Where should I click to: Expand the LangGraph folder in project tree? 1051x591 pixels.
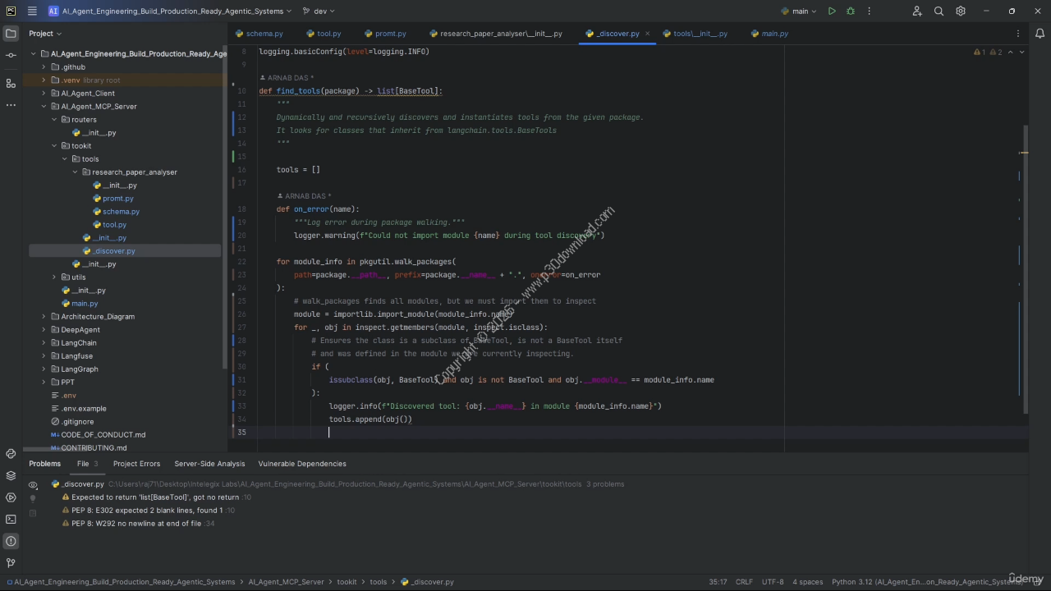[x=44, y=369]
